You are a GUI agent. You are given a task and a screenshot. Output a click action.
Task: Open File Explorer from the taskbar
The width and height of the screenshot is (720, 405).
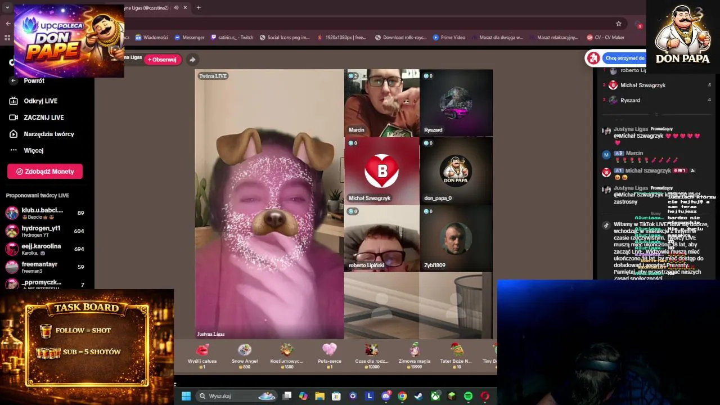(319, 396)
